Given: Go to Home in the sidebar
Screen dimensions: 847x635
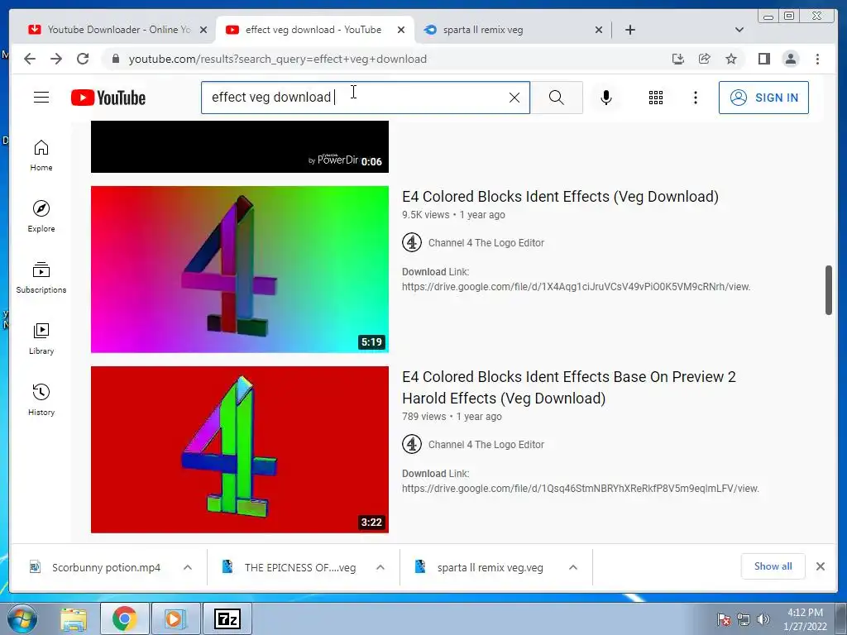Looking at the screenshot, I should point(41,155).
